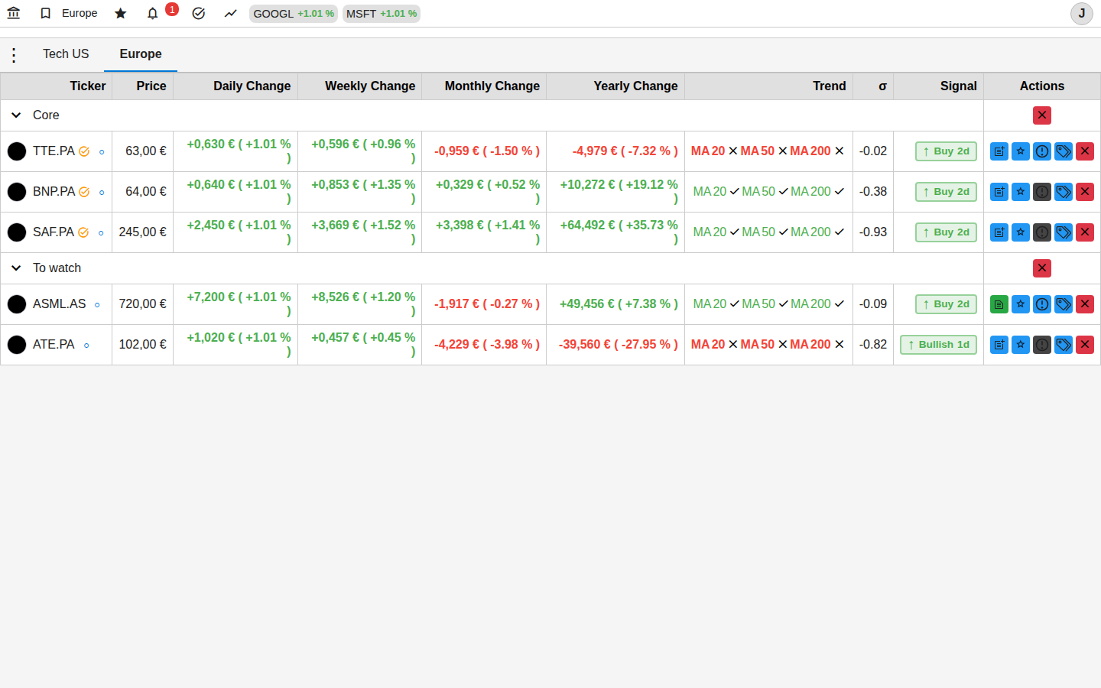Toggle the alert for ASML.AS
Screen dimensions: 1101x688
tap(1042, 304)
